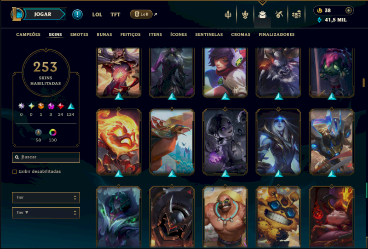The image size is (368, 249).
Task: Open the Profile laurel icon
Action: click(245, 15)
